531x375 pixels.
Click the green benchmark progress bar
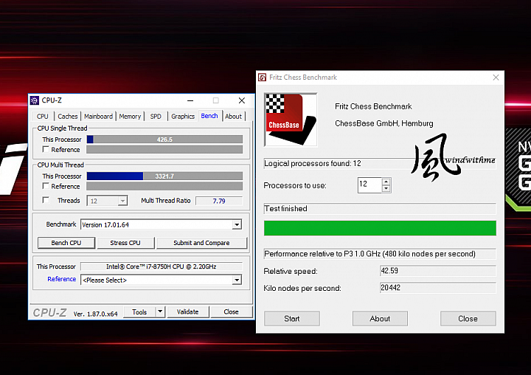380,228
